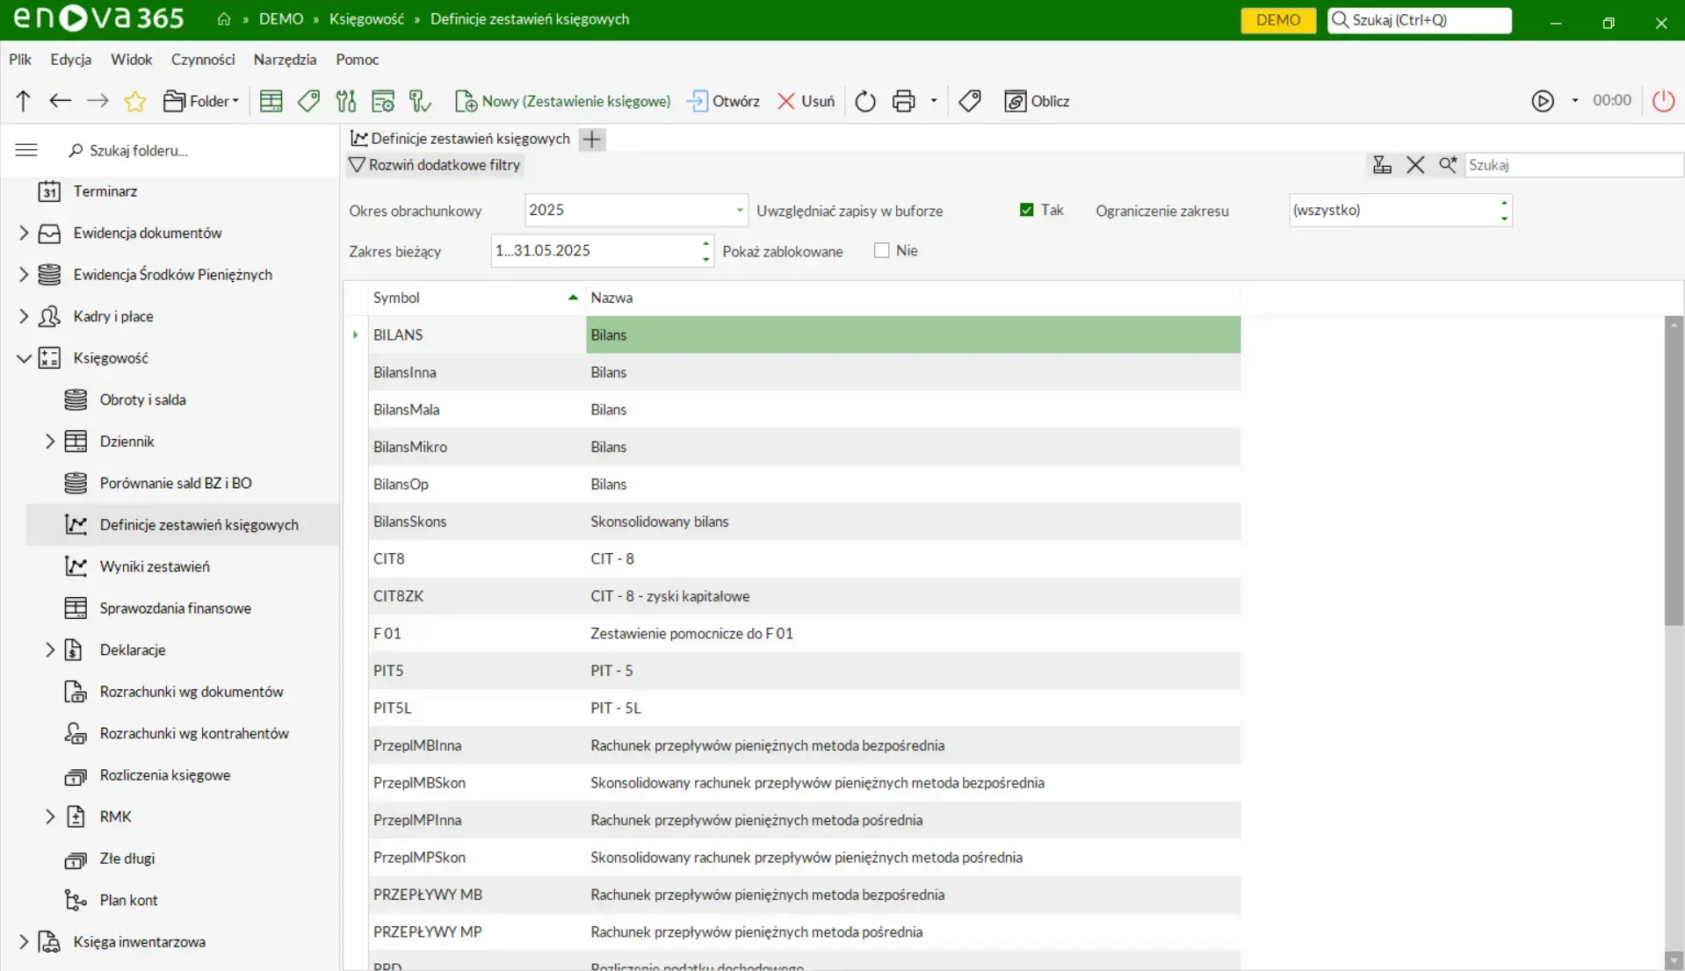
Task: Add current view to favorites (star icon)
Action: tap(134, 101)
